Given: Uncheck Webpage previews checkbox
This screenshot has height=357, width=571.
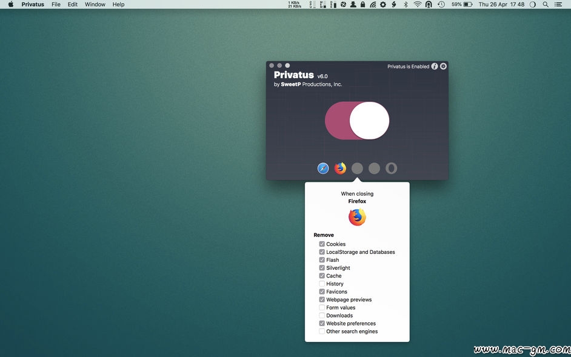Looking at the screenshot, I should click(x=322, y=299).
